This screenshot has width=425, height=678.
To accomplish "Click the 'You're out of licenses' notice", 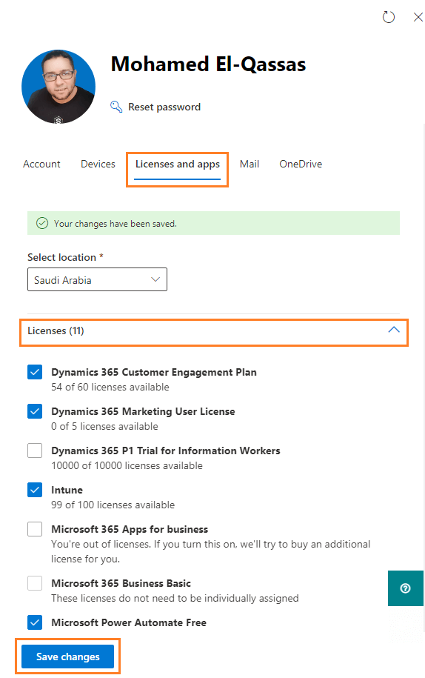I will point(211,551).
